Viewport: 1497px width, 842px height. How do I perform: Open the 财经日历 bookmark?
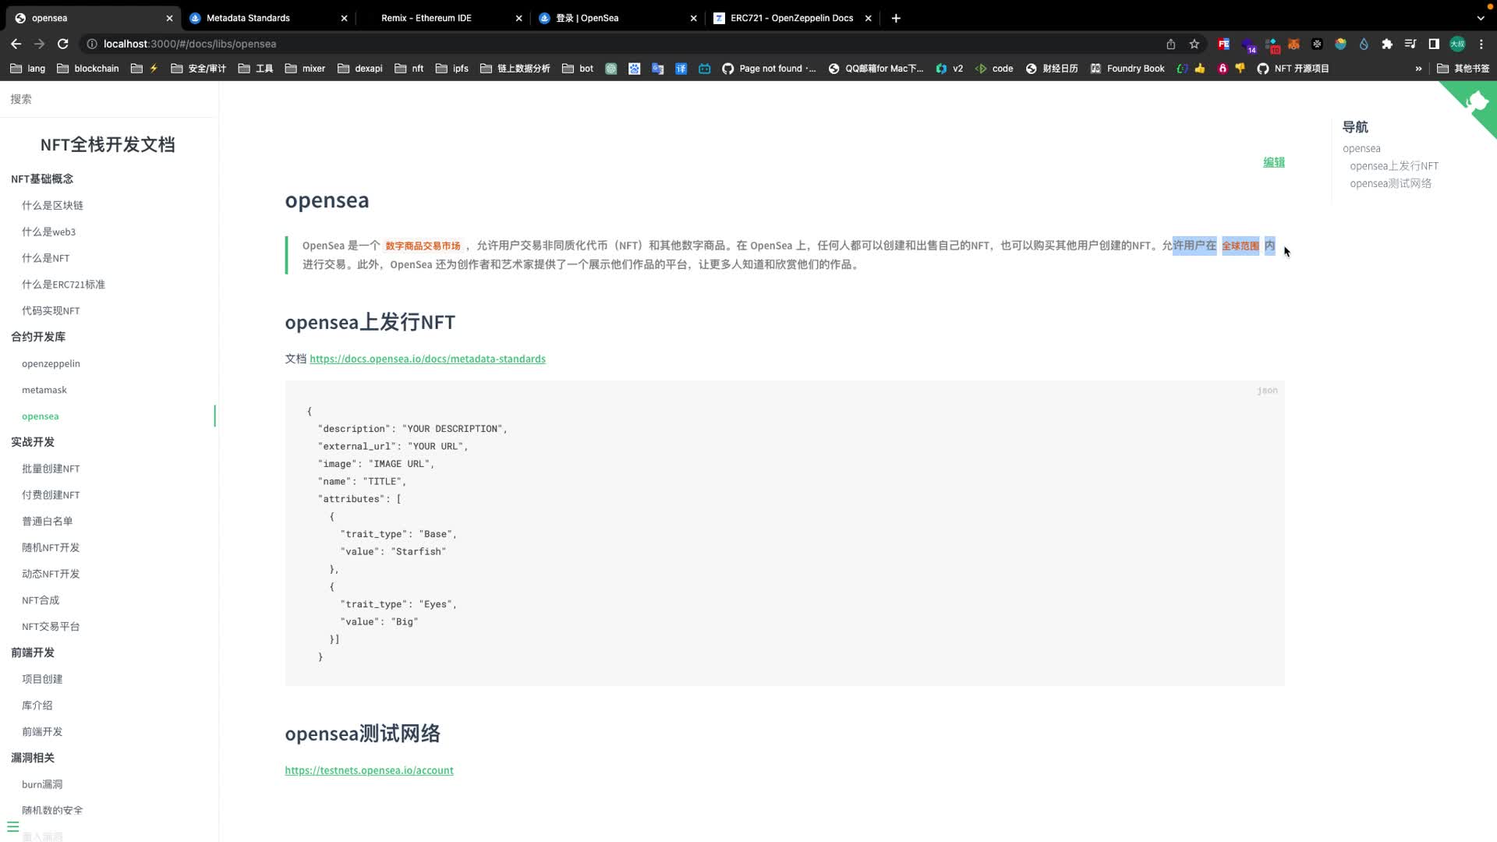pyautogui.click(x=1052, y=69)
